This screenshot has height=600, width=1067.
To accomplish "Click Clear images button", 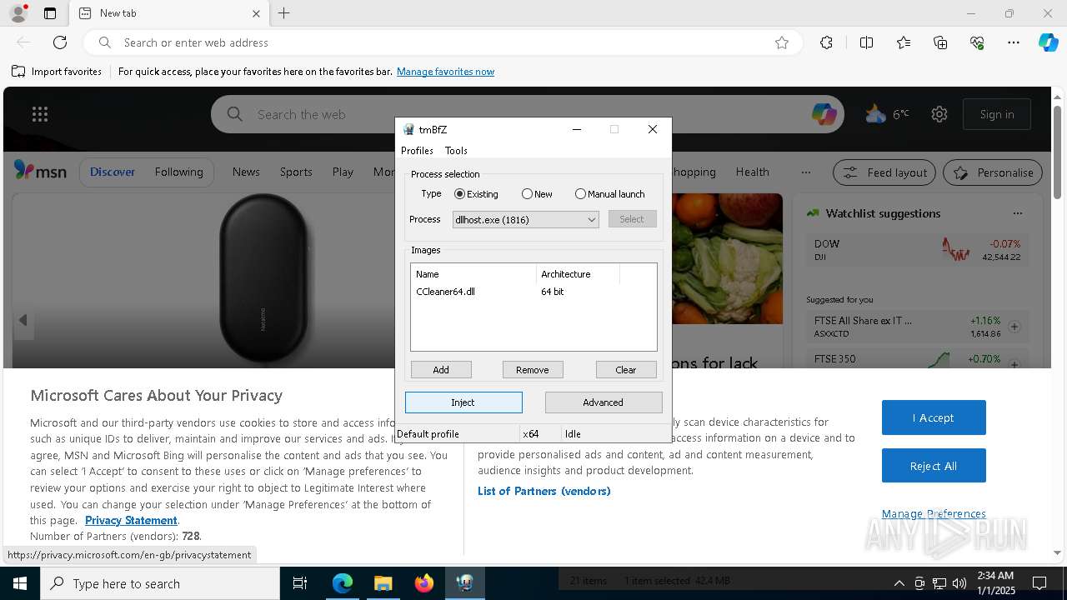I will point(626,370).
